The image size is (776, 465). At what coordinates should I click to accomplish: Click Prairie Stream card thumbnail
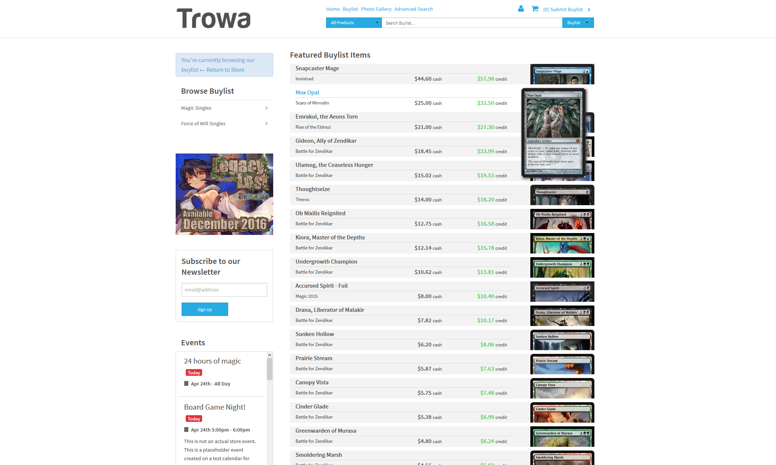(x=562, y=364)
